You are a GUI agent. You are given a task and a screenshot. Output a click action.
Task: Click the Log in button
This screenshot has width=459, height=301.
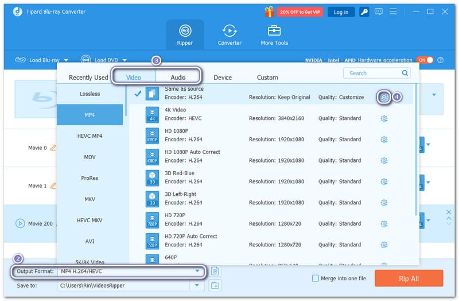click(341, 12)
